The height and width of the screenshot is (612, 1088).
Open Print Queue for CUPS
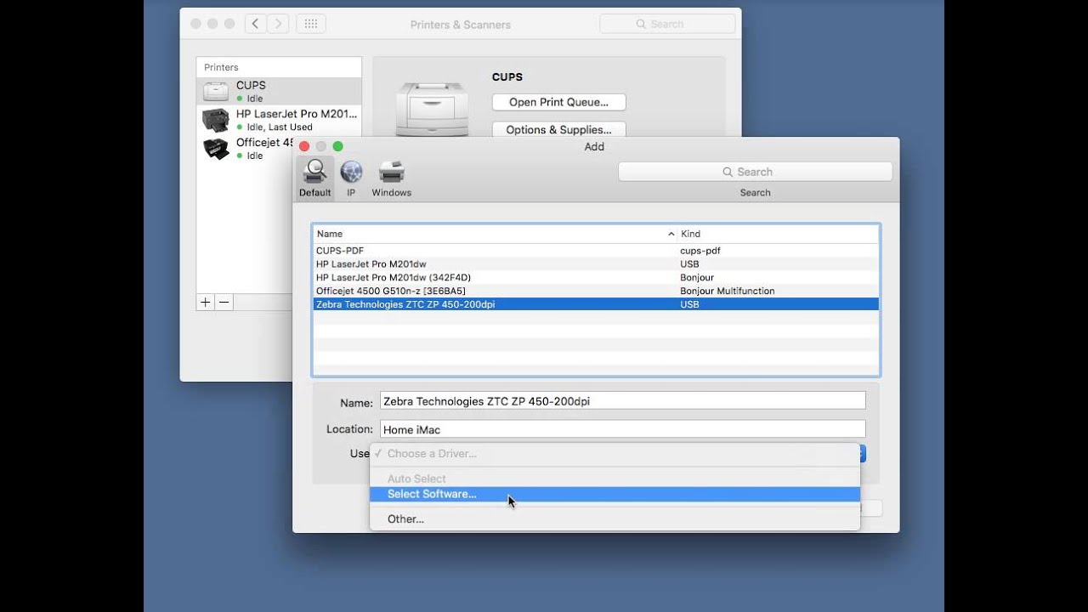coord(558,102)
